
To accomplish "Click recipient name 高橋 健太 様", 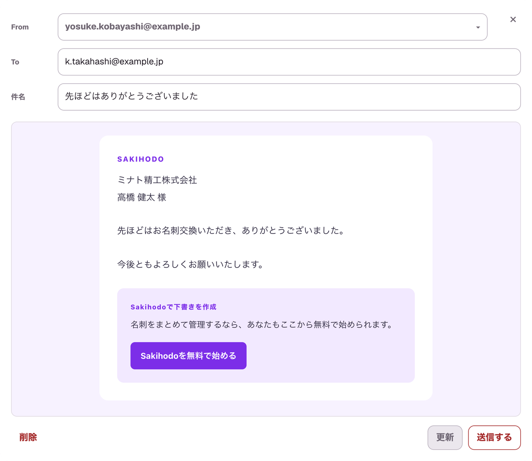I will [142, 197].
